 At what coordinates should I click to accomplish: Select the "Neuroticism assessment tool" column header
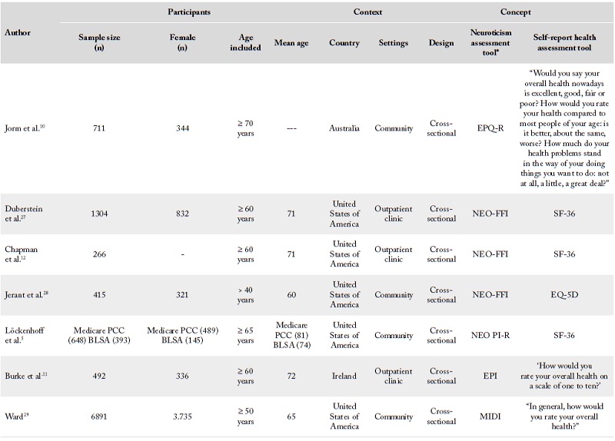pos(489,43)
